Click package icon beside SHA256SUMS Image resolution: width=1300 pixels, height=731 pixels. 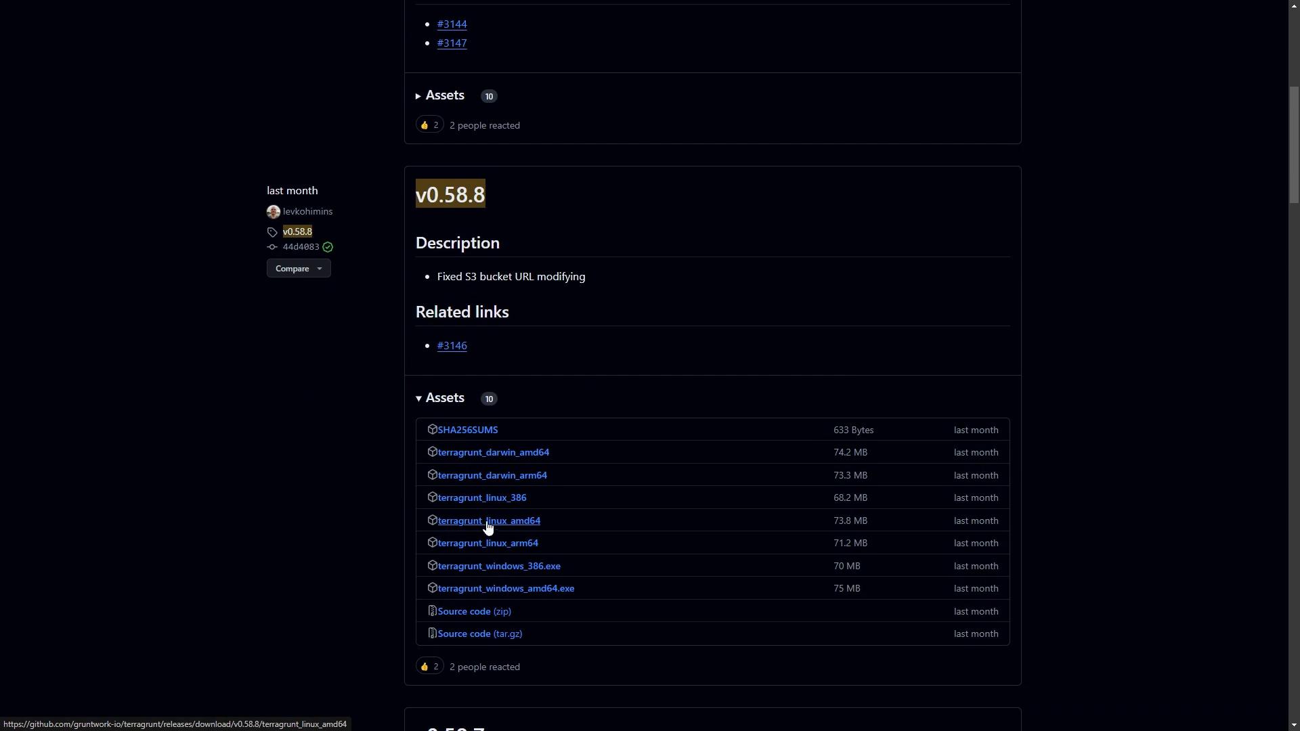[x=432, y=429]
